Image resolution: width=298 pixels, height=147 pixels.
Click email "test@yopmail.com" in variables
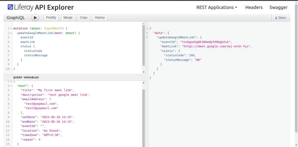tap(40, 104)
